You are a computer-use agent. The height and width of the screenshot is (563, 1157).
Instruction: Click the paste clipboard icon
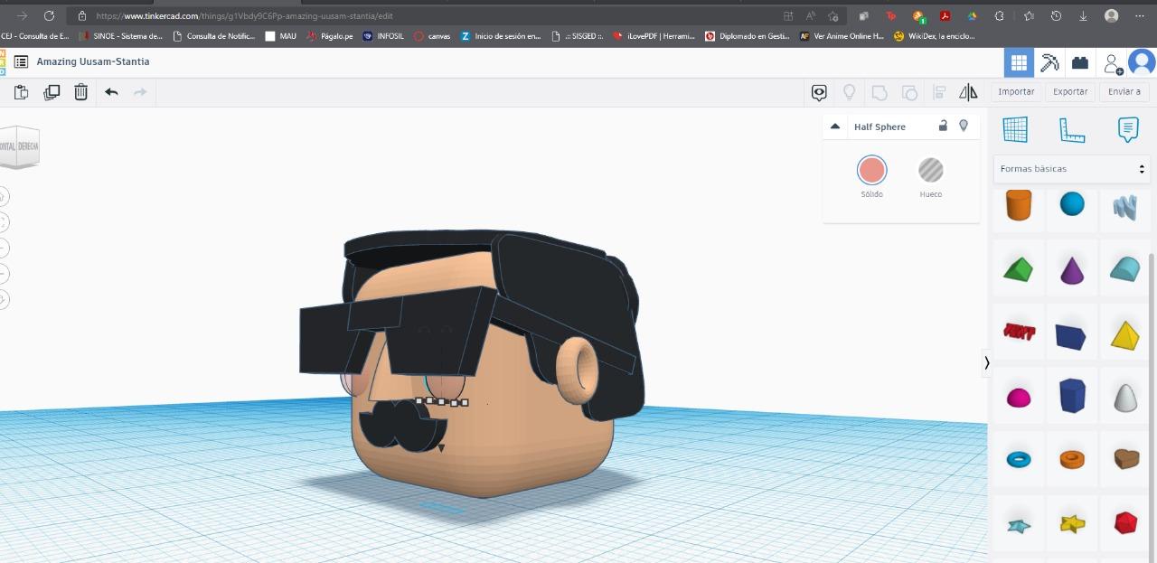point(22,91)
